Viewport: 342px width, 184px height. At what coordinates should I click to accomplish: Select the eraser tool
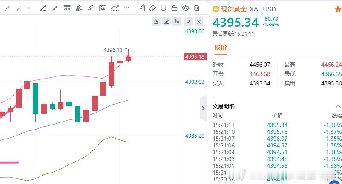[152, 8]
